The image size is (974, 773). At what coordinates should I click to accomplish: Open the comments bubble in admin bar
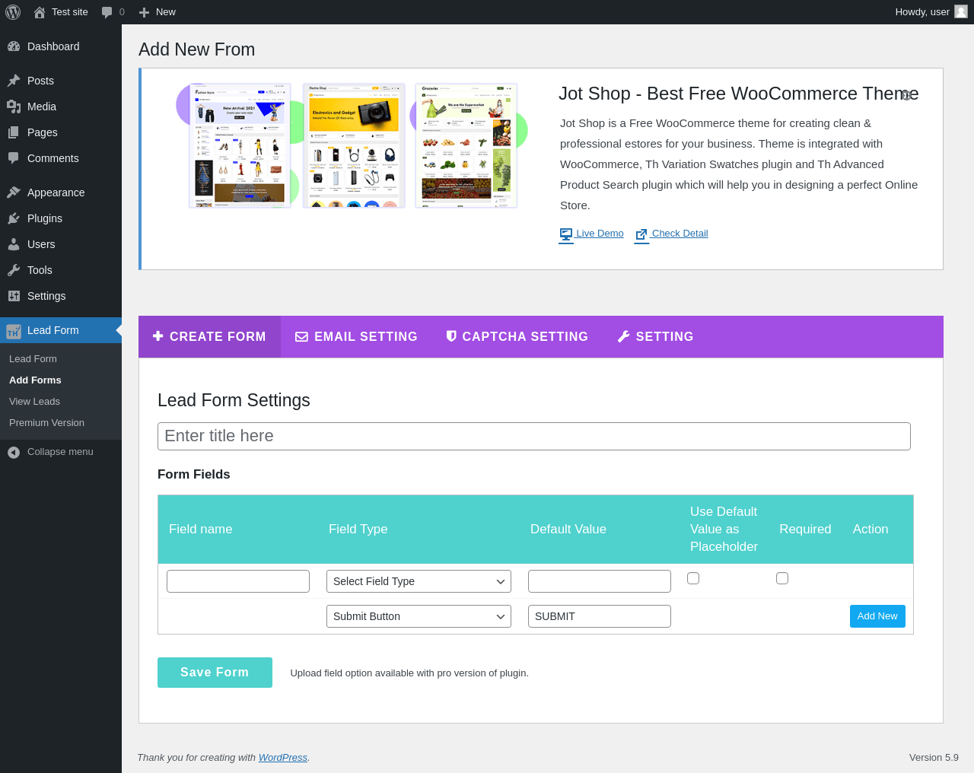[107, 12]
